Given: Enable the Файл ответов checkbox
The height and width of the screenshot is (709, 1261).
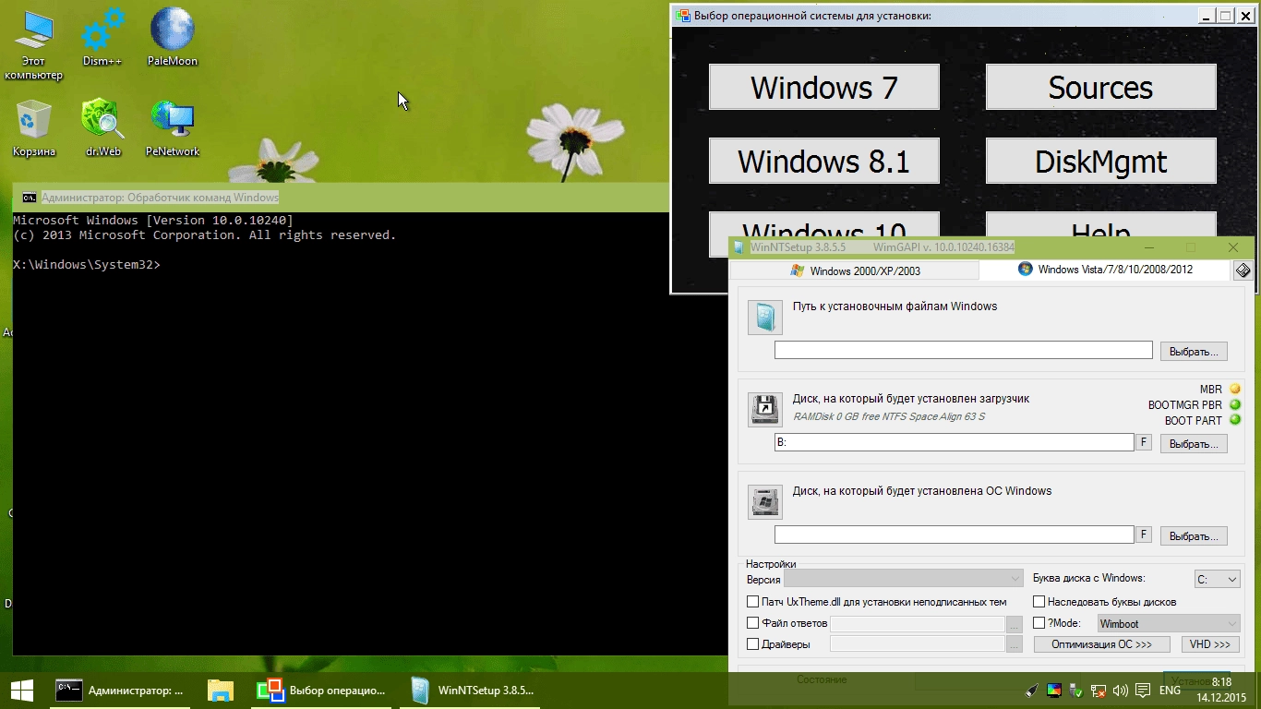Looking at the screenshot, I should pos(753,623).
